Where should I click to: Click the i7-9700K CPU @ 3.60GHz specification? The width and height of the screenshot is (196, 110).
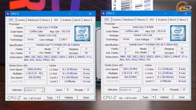click(58, 45)
